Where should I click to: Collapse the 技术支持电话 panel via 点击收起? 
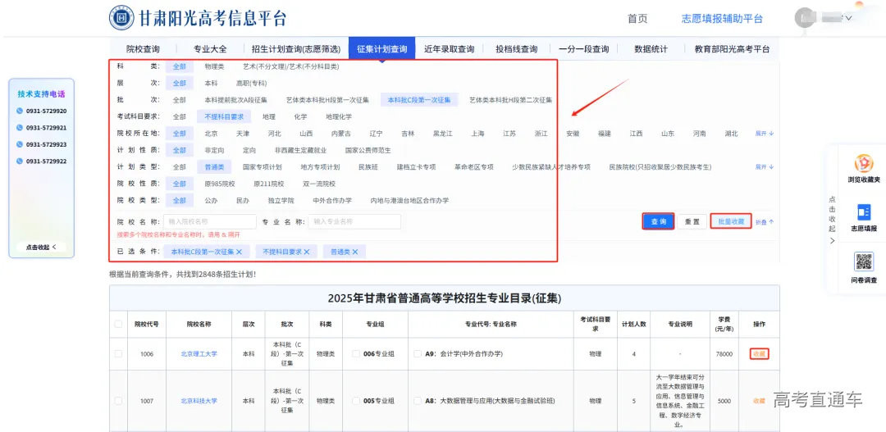[41, 247]
